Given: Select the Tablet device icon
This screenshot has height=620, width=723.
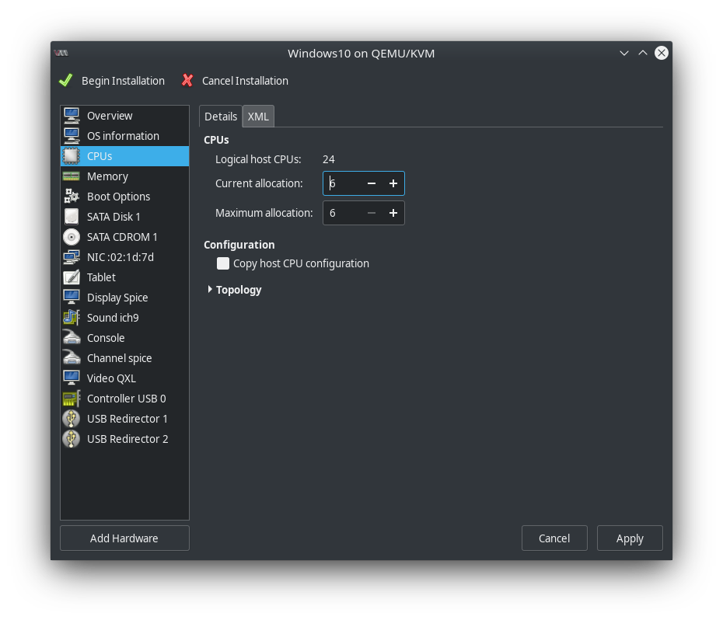Looking at the screenshot, I should tap(72, 277).
